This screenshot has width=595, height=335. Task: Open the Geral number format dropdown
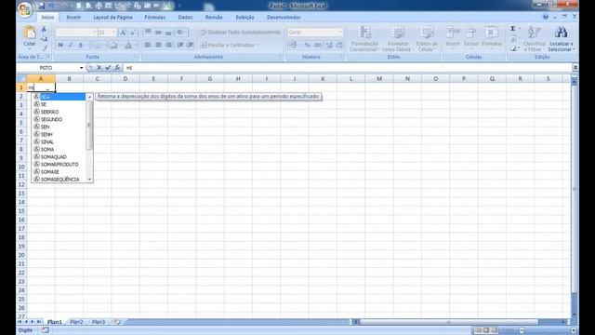pyautogui.click(x=340, y=33)
